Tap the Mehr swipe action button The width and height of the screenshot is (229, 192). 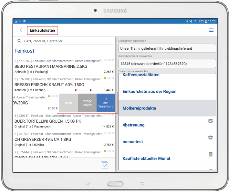[68, 103]
